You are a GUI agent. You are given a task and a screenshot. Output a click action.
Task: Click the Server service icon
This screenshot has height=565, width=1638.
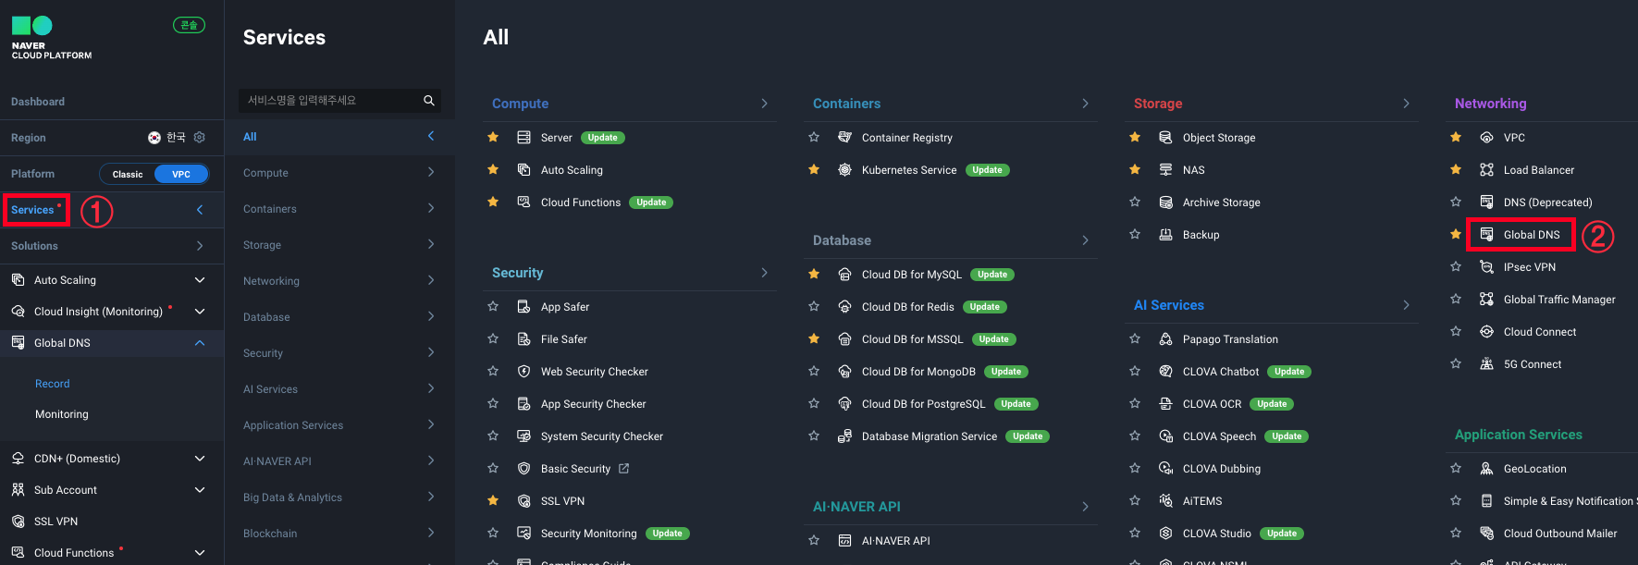coord(523,137)
